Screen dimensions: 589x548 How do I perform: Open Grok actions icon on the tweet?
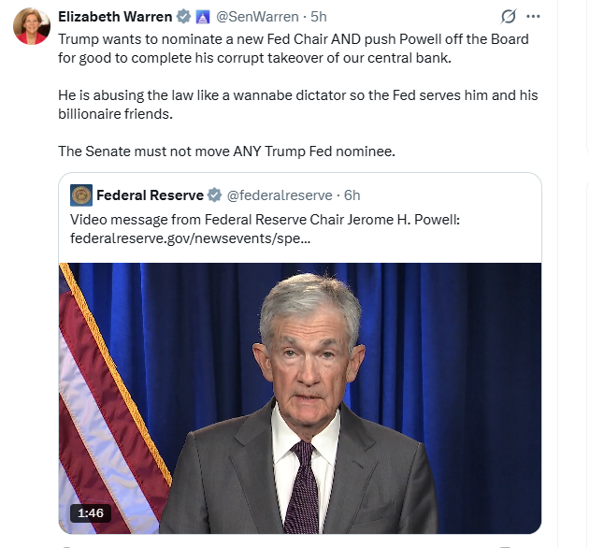pyautogui.click(x=510, y=17)
